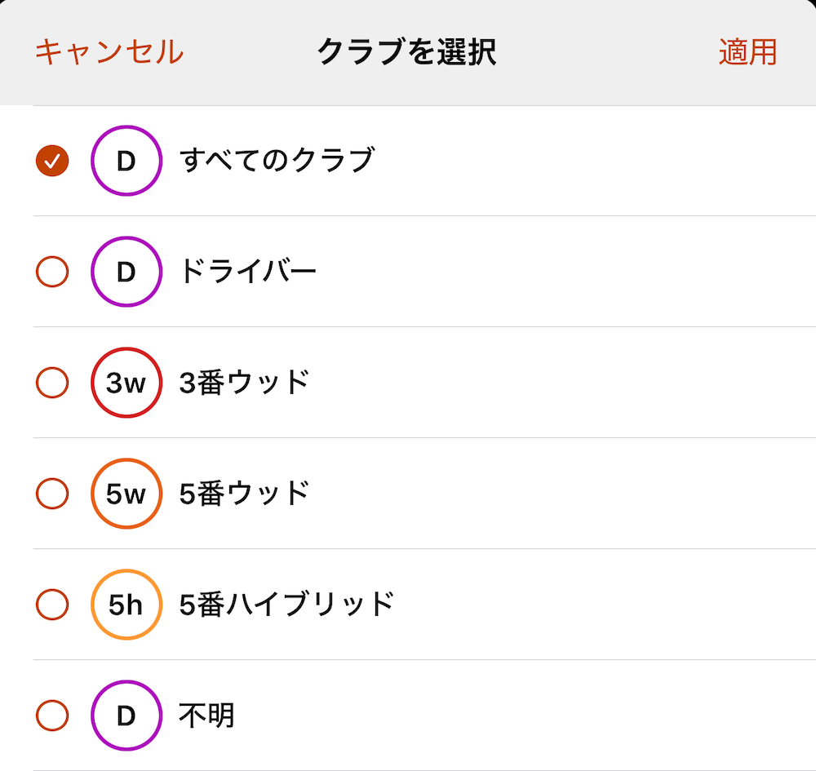
Task: Choose the 3番ウッド list label
Action: tap(244, 383)
